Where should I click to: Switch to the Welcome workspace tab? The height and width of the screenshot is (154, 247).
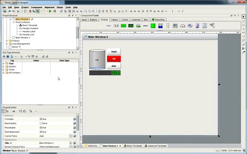tap(91, 146)
